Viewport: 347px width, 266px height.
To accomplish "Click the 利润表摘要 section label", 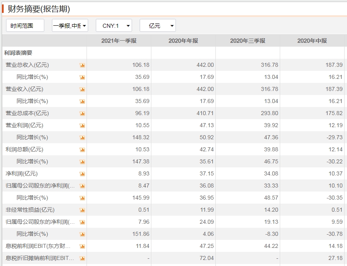I will point(18,53).
